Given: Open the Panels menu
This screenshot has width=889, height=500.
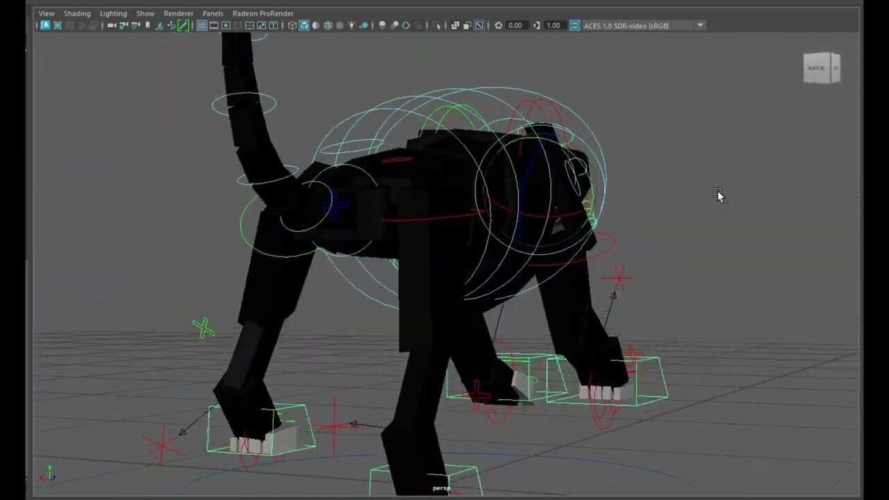Looking at the screenshot, I should 213,12.
